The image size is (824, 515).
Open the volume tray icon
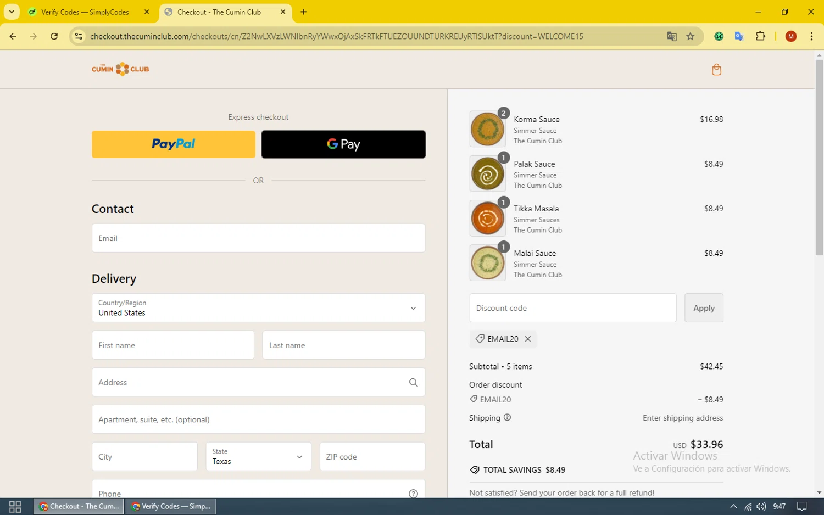click(761, 506)
